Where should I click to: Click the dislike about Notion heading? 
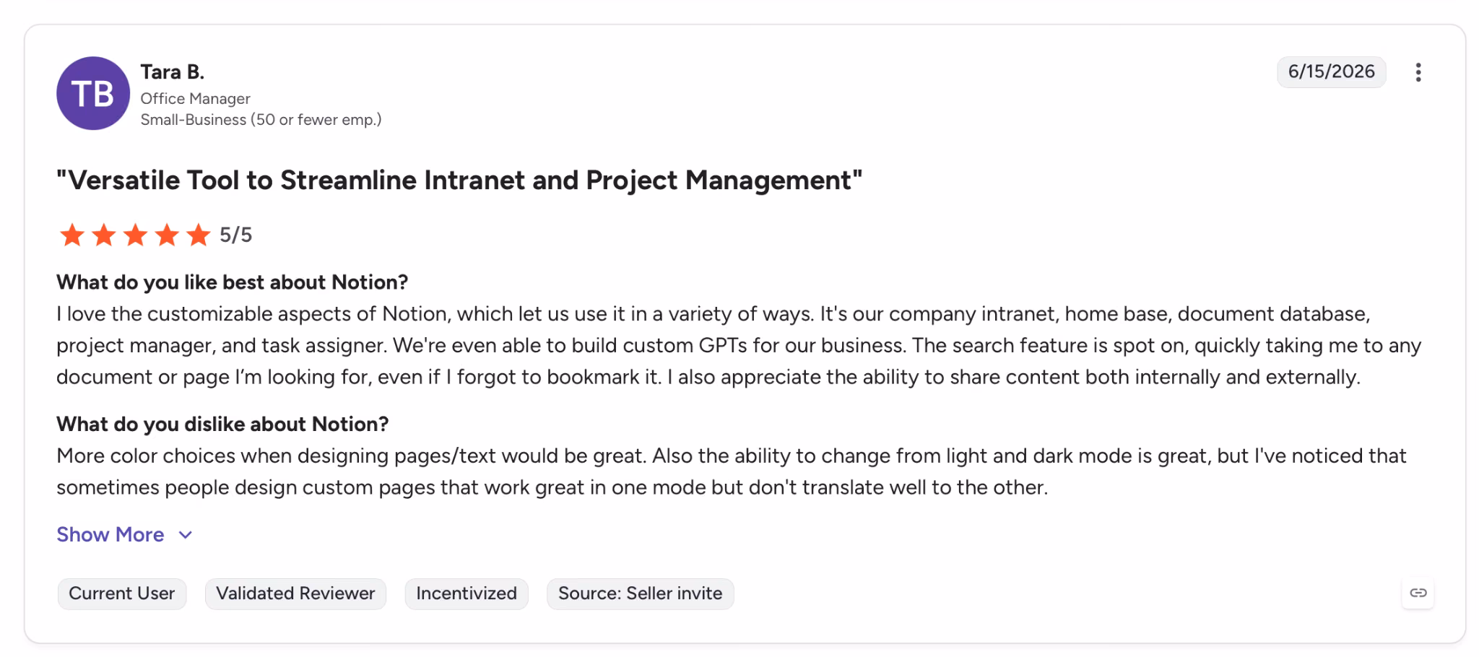pyautogui.click(x=222, y=424)
